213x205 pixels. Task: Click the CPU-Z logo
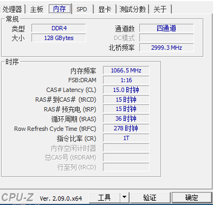tap(17, 197)
